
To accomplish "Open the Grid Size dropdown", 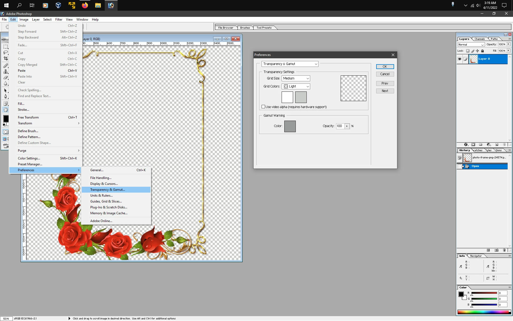I will click(x=296, y=78).
